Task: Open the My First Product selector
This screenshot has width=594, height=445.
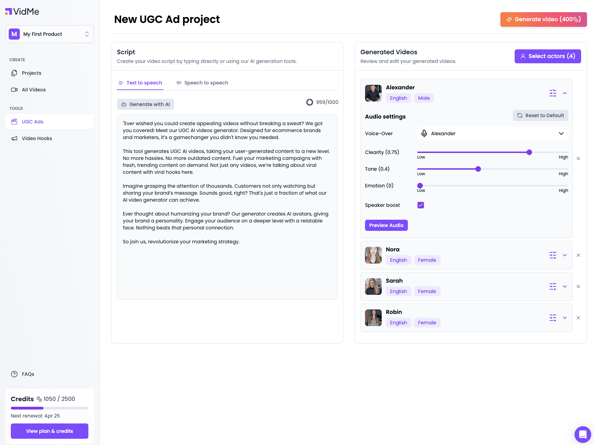Action: click(49, 34)
